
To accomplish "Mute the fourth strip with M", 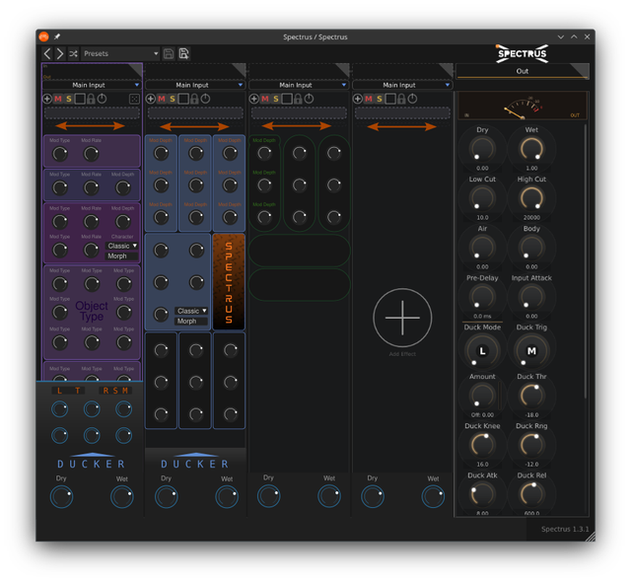I will (369, 99).
